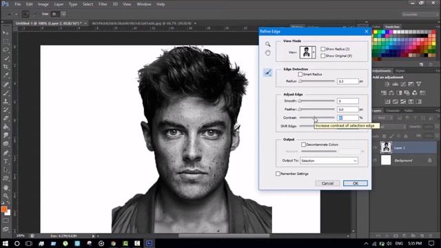This screenshot has height=248, width=441.
Task: Open the Select menu
Action: [x=88, y=4]
